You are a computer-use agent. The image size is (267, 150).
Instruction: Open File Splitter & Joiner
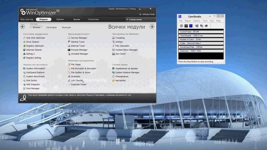(x=81, y=72)
